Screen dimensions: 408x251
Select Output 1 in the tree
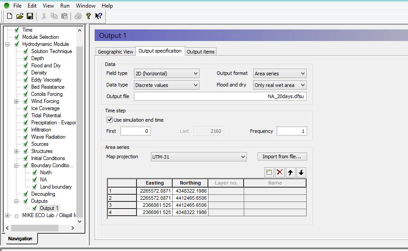(x=49, y=208)
